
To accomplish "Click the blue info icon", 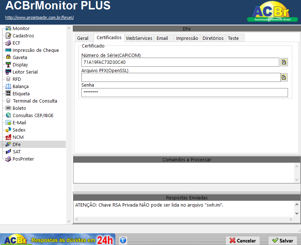I will [x=123, y=240].
